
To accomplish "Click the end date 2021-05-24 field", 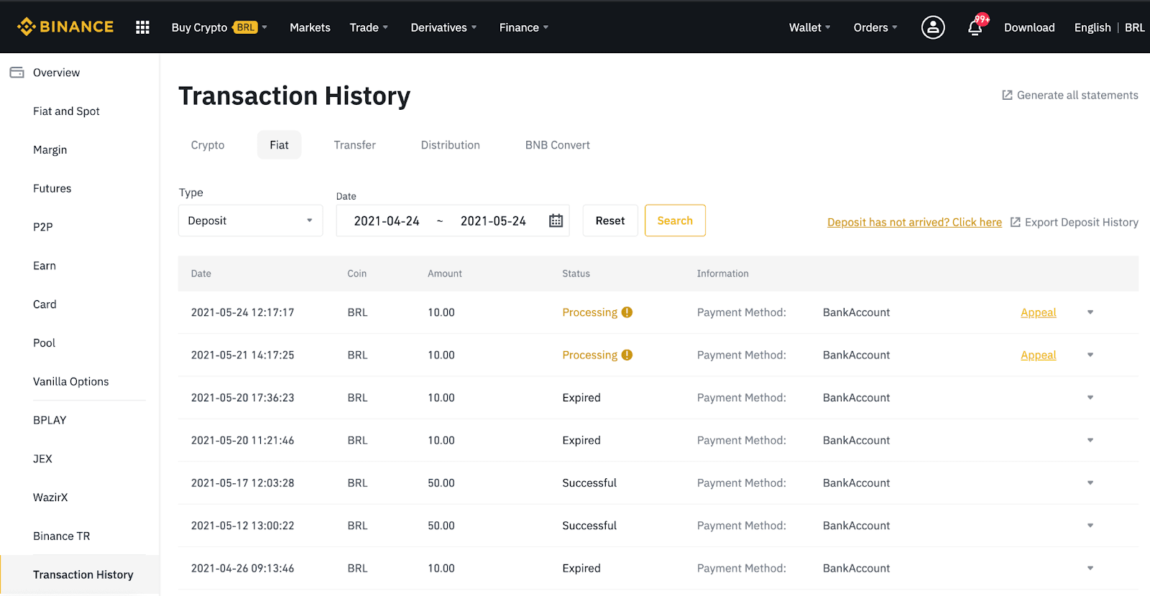I will click(x=493, y=220).
